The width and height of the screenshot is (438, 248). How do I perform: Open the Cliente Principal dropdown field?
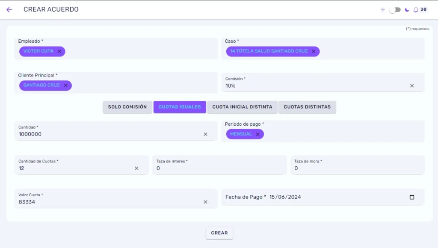pos(116,83)
